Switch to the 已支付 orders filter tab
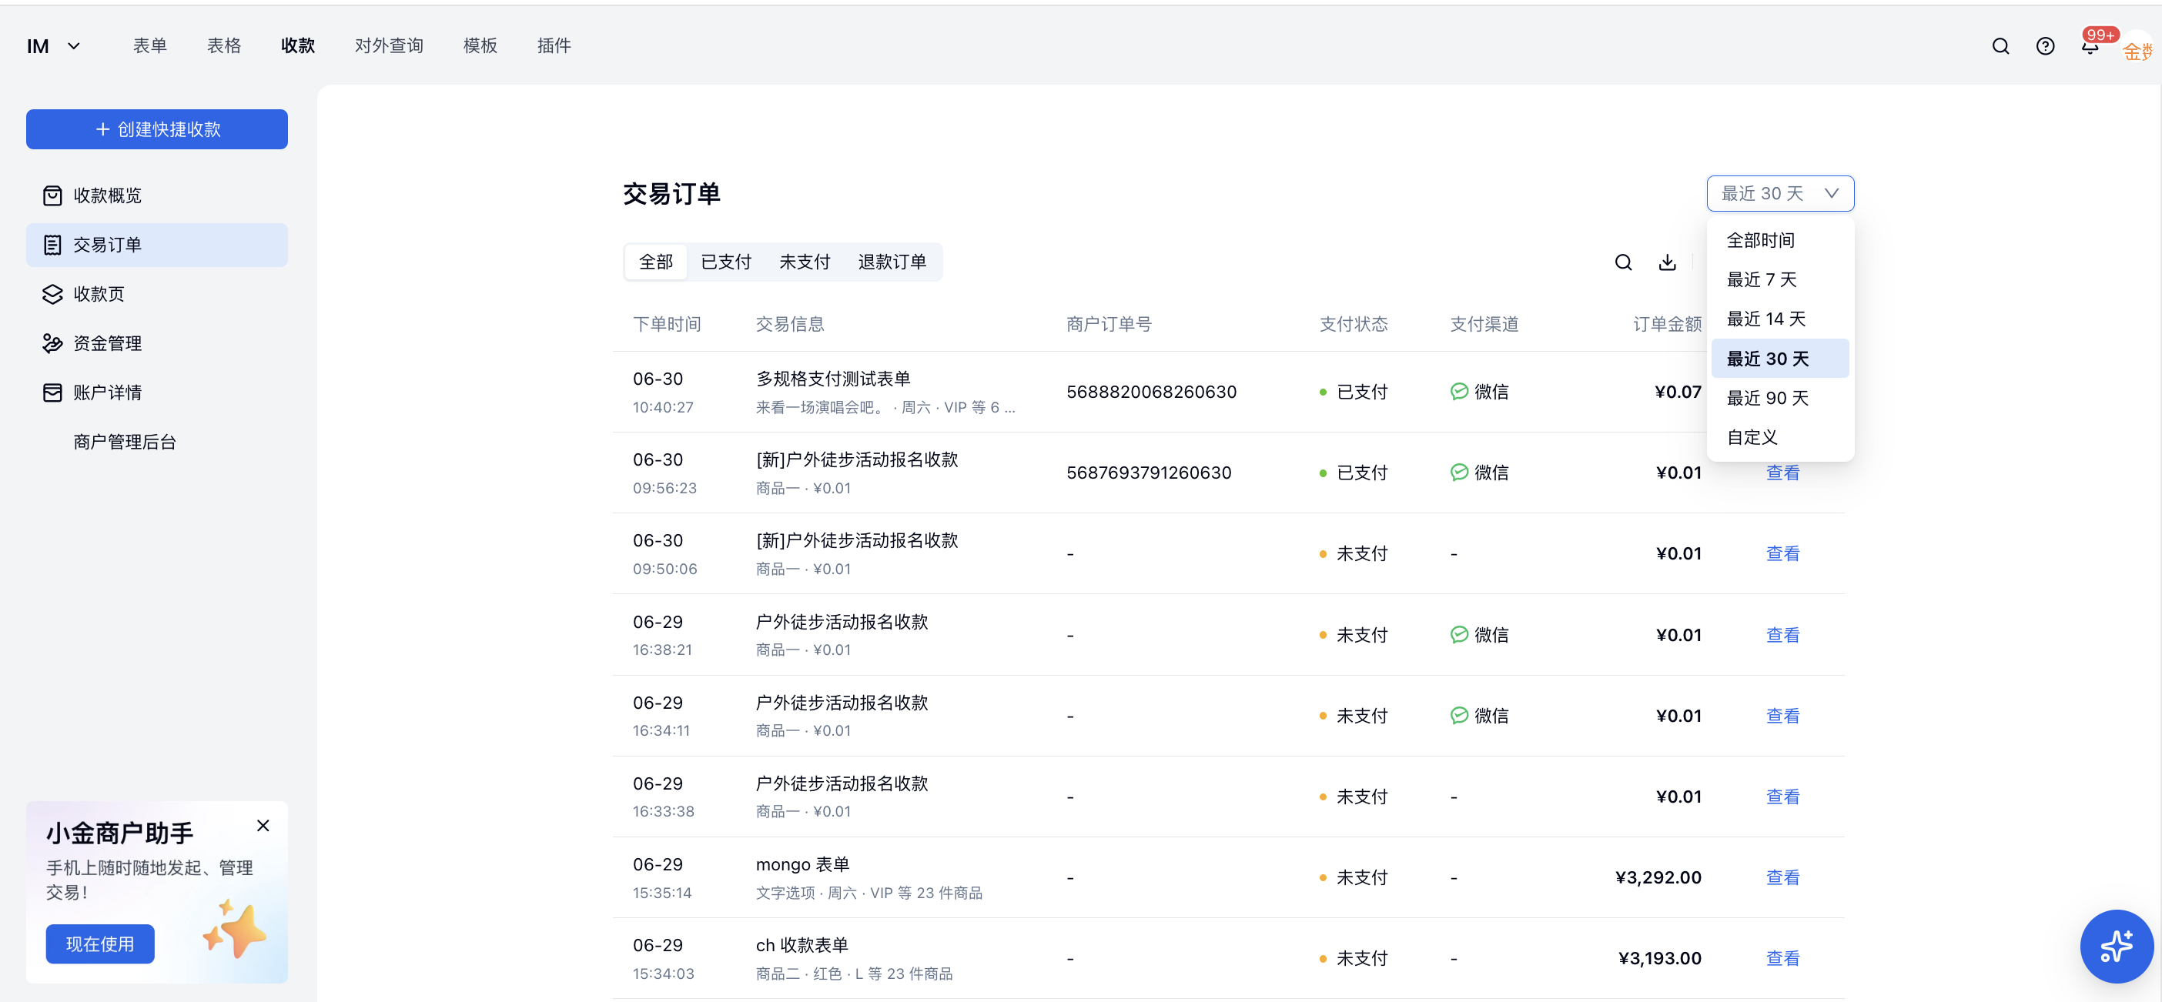Viewport: 2162px width, 1002px height. pyautogui.click(x=726, y=262)
